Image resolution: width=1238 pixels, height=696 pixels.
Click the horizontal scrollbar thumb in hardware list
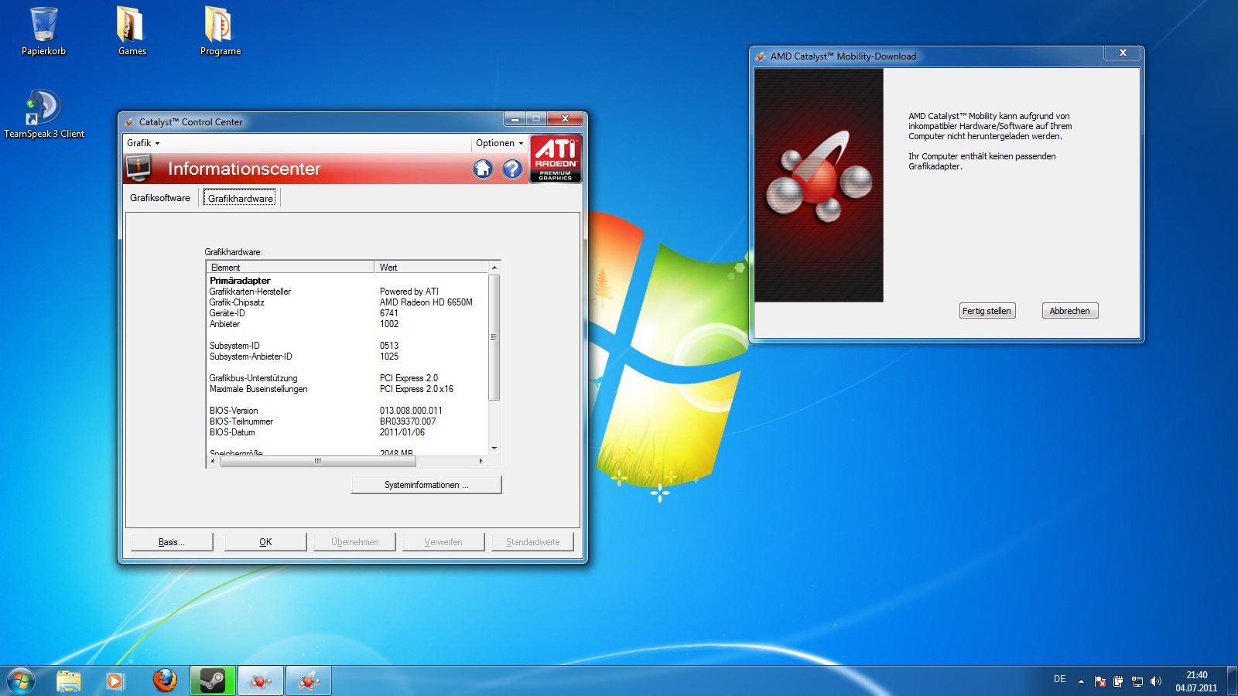pyautogui.click(x=318, y=462)
